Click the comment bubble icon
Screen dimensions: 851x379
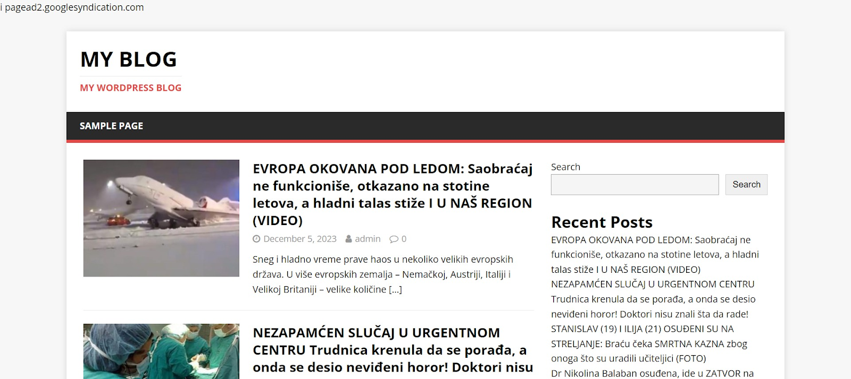[x=394, y=239]
